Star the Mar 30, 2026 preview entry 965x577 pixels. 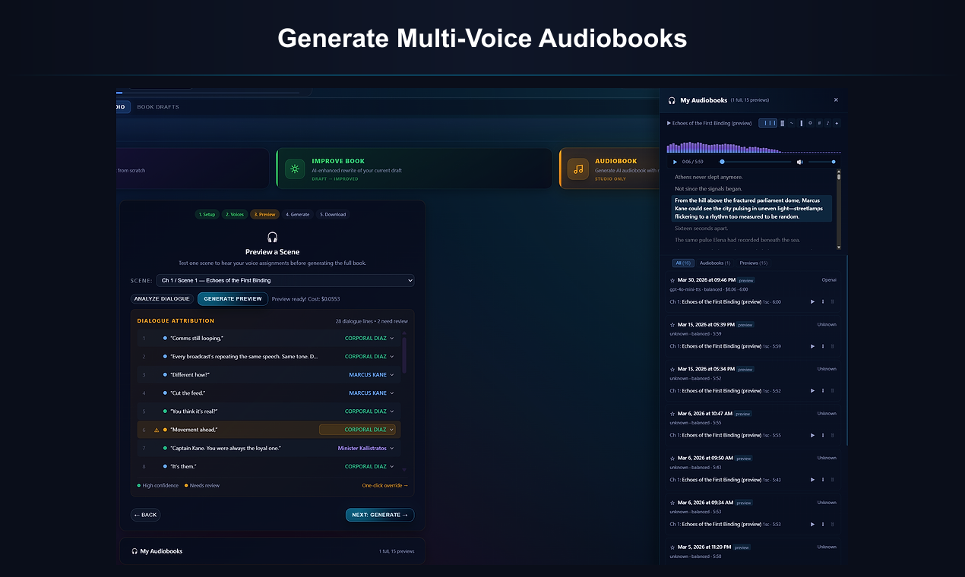coord(672,279)
